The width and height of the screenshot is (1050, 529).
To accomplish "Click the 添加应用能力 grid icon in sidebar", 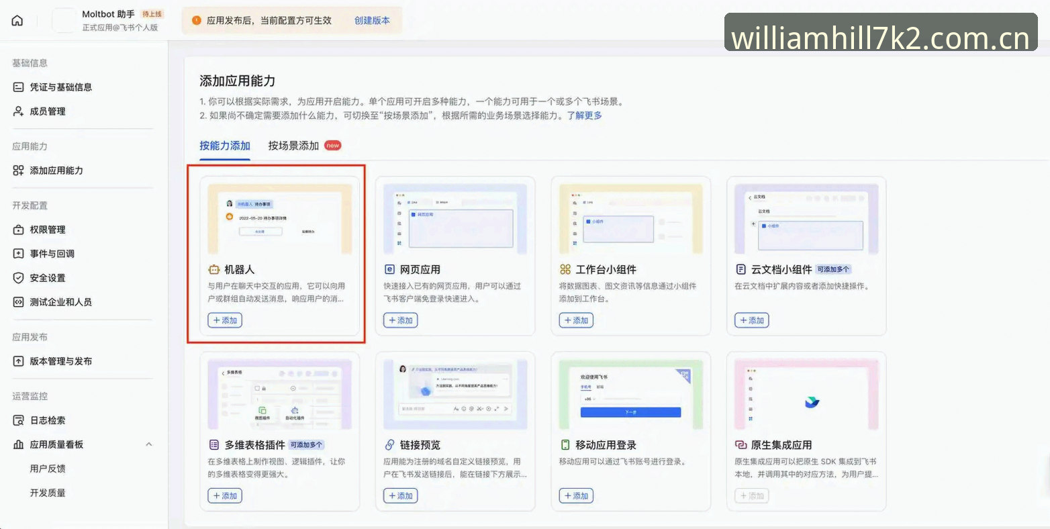I will [19, 171].
